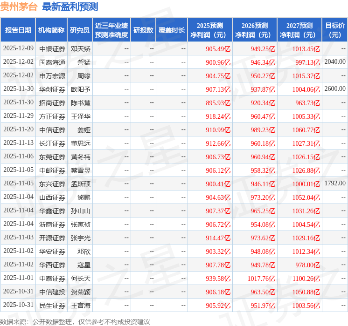
Task: Click the 目标价 column header
Action: [335, 30]
